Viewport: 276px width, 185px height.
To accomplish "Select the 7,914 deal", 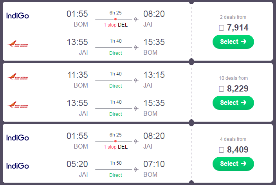I will coord(233,42).
